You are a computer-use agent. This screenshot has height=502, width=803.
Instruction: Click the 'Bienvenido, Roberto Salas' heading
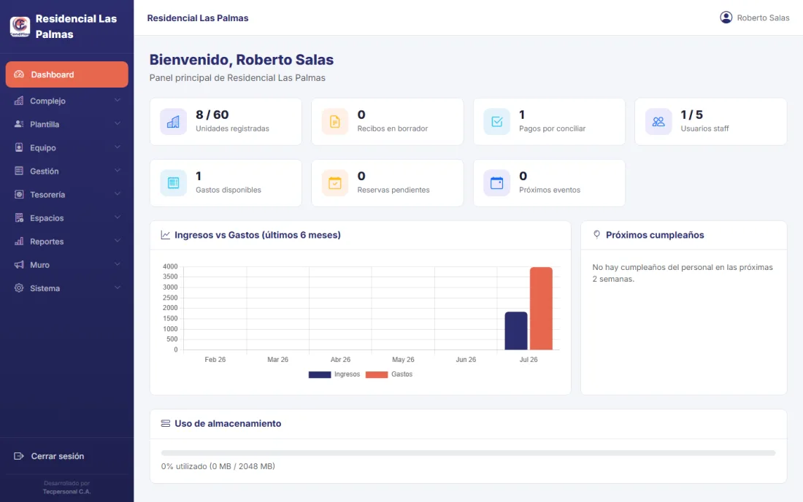coord(241,59)
